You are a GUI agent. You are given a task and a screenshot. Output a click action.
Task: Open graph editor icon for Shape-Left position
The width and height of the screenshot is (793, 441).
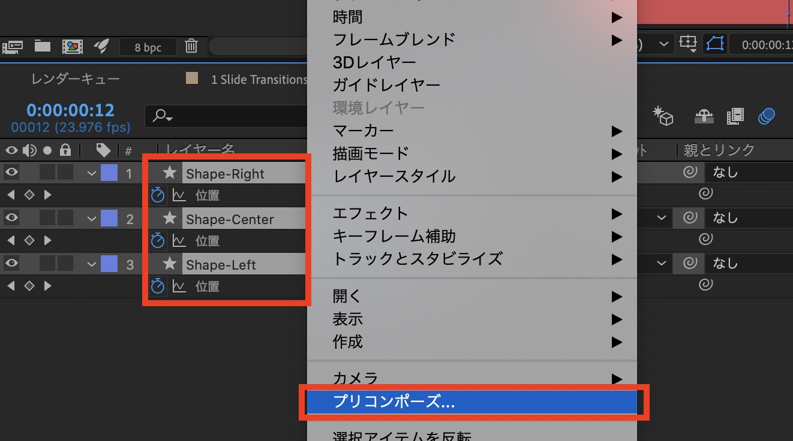(179, 286)
